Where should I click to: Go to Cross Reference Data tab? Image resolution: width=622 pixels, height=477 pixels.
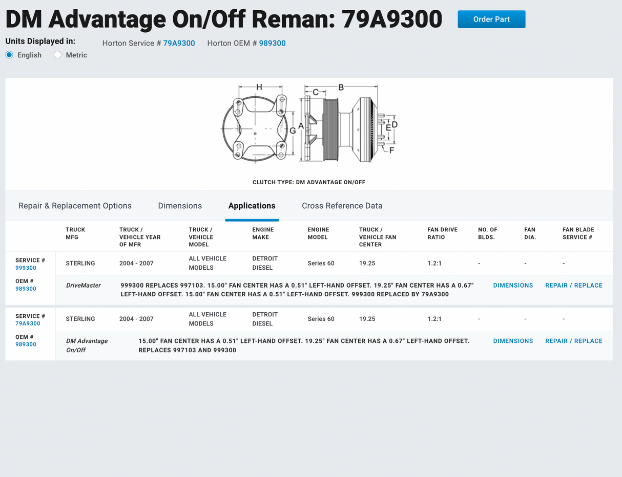pyautogui.click(x=342, y=206)
